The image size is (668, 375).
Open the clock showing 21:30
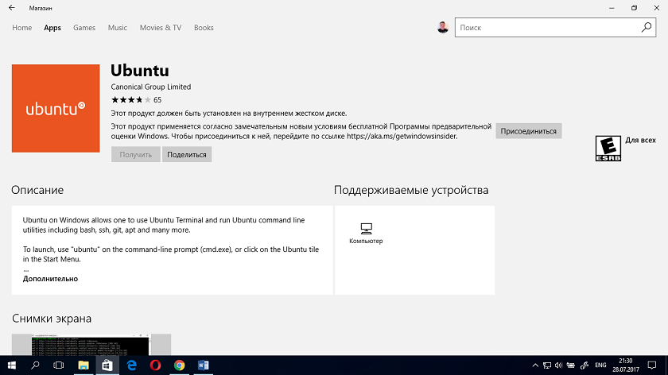point(625,365)
